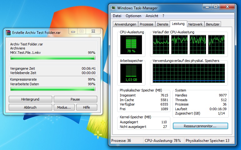
Task: Close the WinRAR archive window
Action: pos(93,31)
